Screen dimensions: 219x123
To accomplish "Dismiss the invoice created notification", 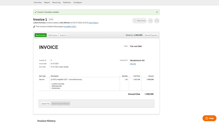I will pos(157,12).
